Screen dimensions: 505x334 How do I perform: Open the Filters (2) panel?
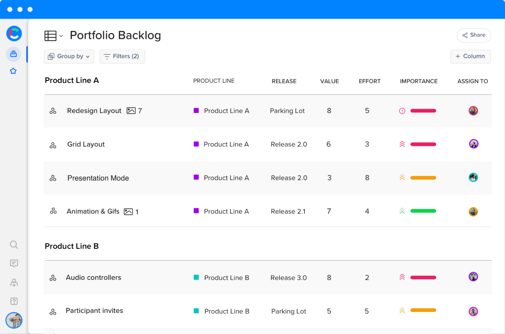click(122, 56)
